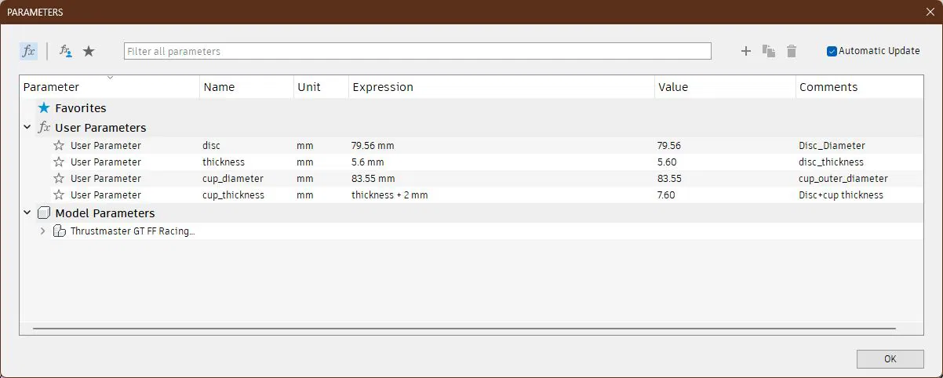Click the OK button
Screen dimensions: 943x378
point(890,358)
